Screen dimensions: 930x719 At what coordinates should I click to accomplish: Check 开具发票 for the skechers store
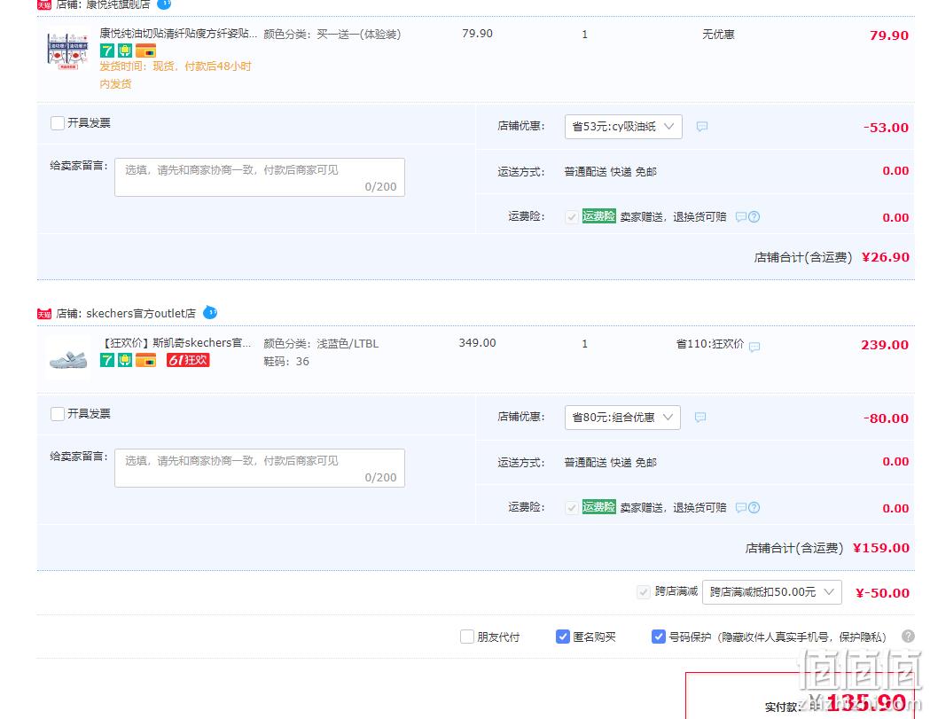click(58, 413)
